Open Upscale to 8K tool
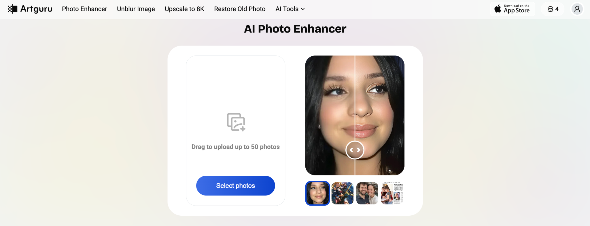This screenshot has width=590, height=226. [184, 9]
